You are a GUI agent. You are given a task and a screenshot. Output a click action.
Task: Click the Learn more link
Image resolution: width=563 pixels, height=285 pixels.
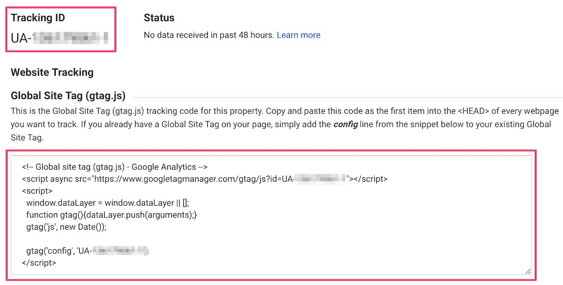(298, 35)
